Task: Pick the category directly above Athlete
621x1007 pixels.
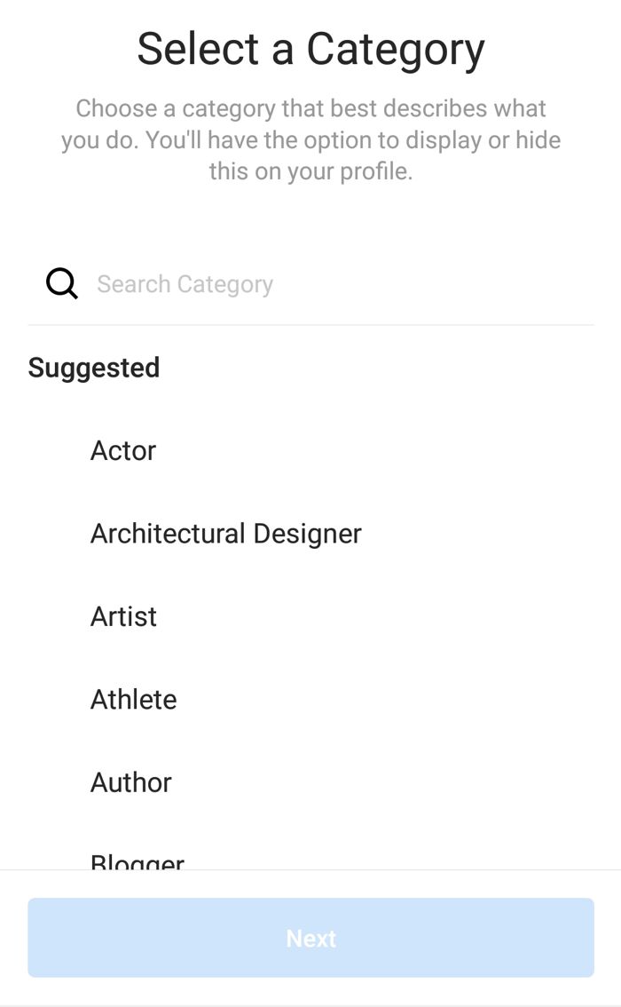Action: point(123,616)
